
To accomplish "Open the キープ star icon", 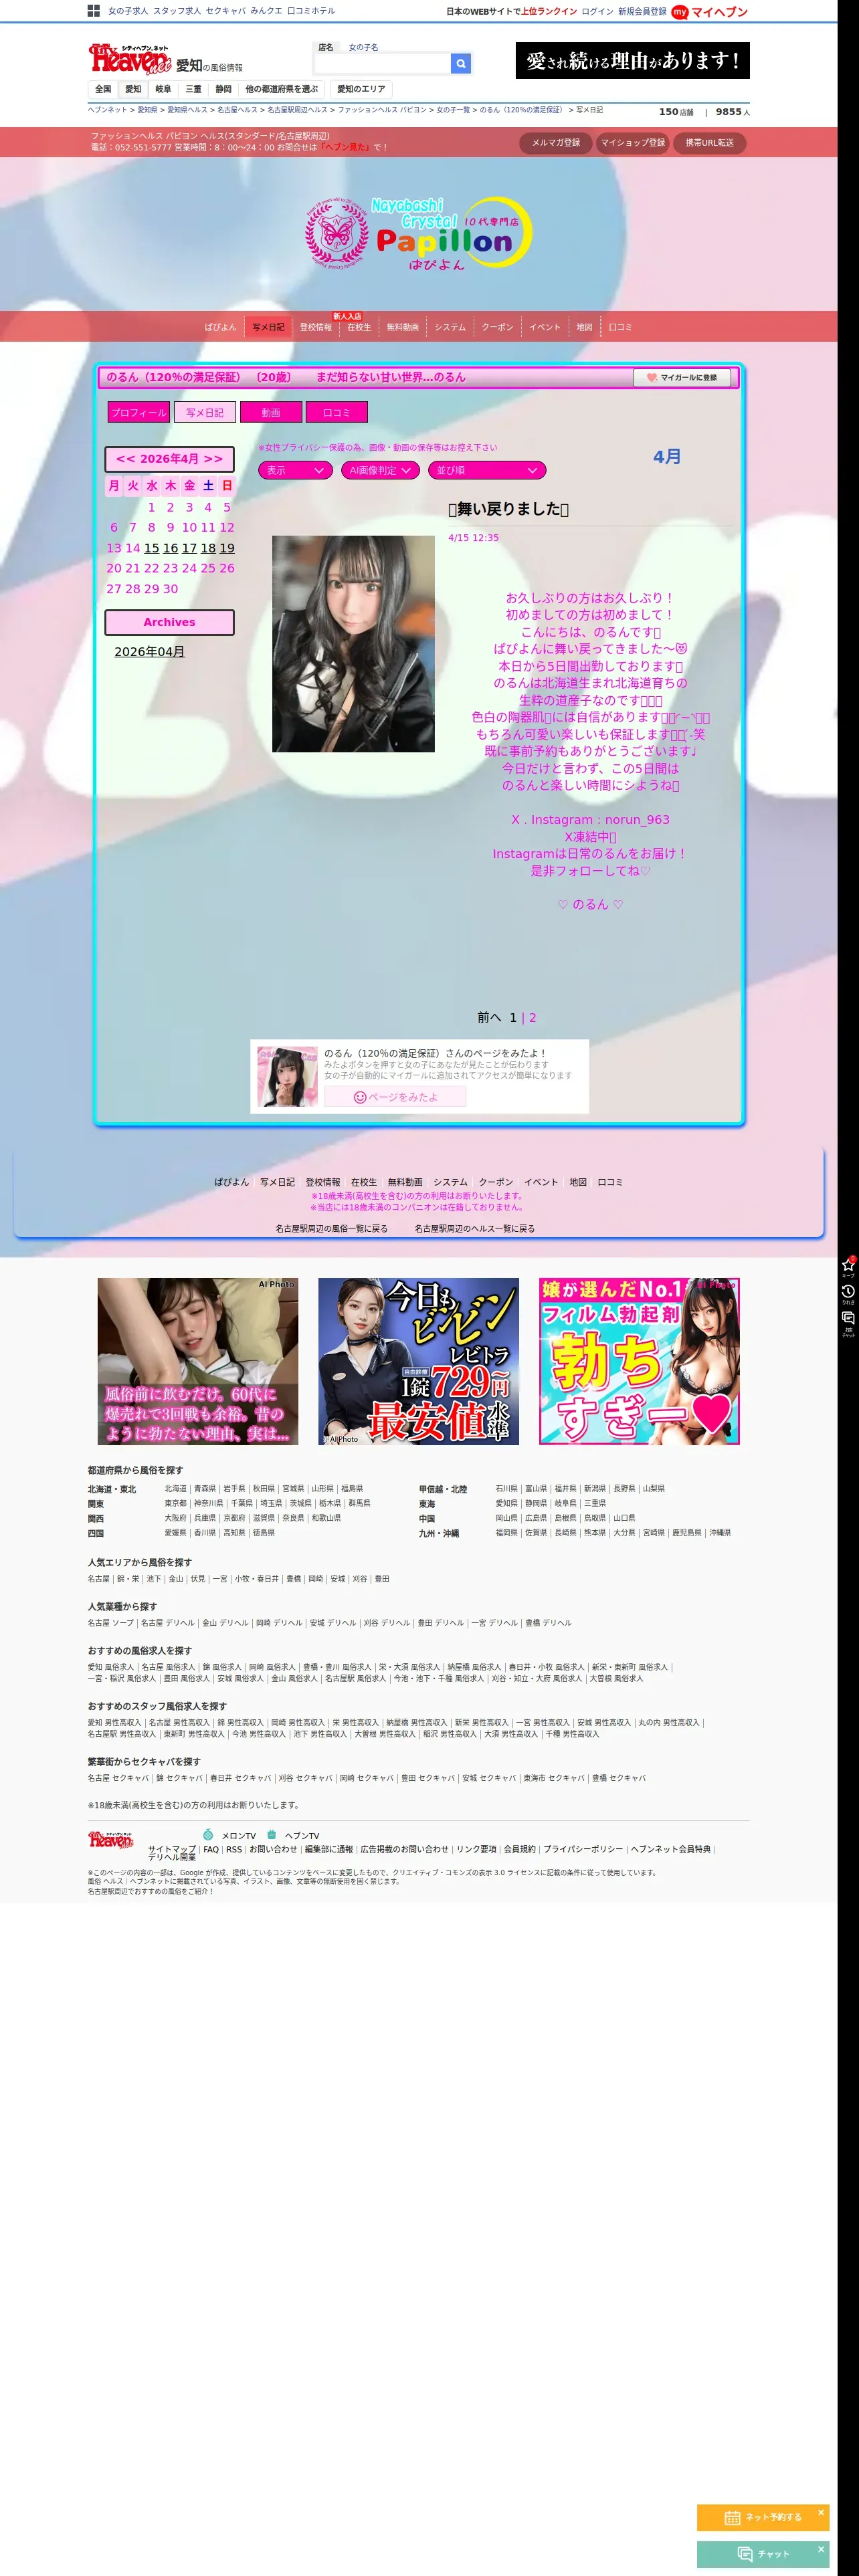I will [848, 1266].
